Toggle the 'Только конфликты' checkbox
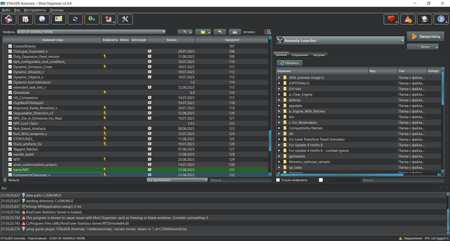Screen dimensions: 450x241 pos(278,180)
